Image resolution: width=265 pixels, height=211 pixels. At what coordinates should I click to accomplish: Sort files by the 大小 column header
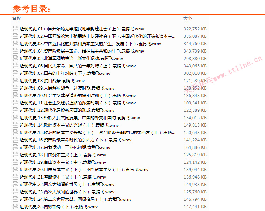point(188,18)
